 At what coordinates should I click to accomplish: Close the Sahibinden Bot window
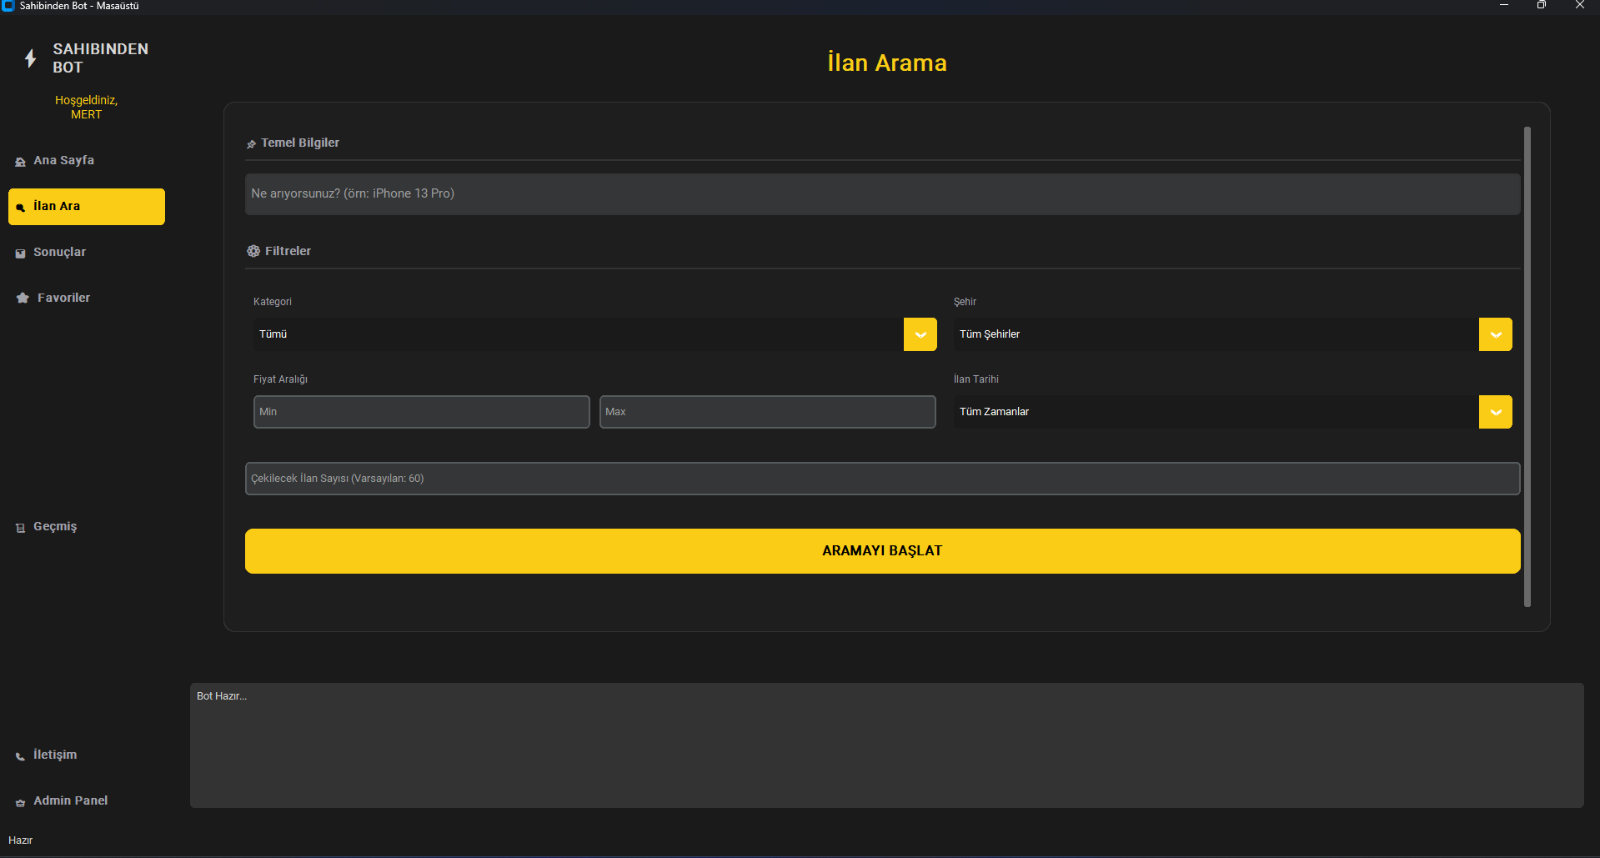(1580, 6)
